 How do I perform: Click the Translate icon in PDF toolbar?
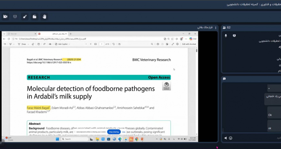tap(50, 44)
